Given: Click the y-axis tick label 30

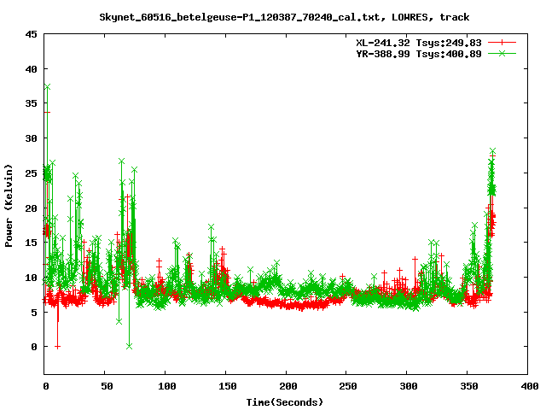Looking at the screenshot, I should coord(32,138).
